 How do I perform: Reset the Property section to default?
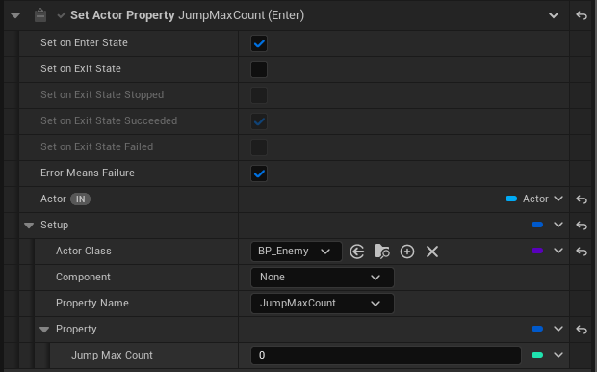click(582, 330)
